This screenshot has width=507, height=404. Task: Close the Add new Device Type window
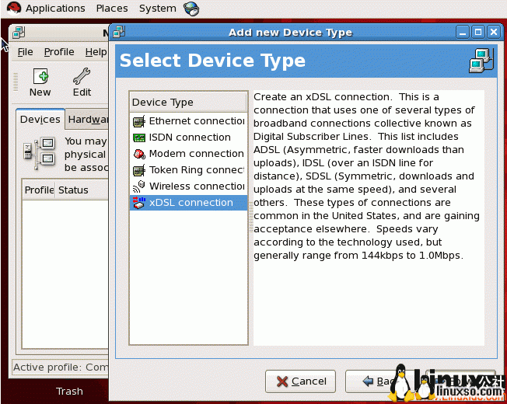[x=494, y=33]
